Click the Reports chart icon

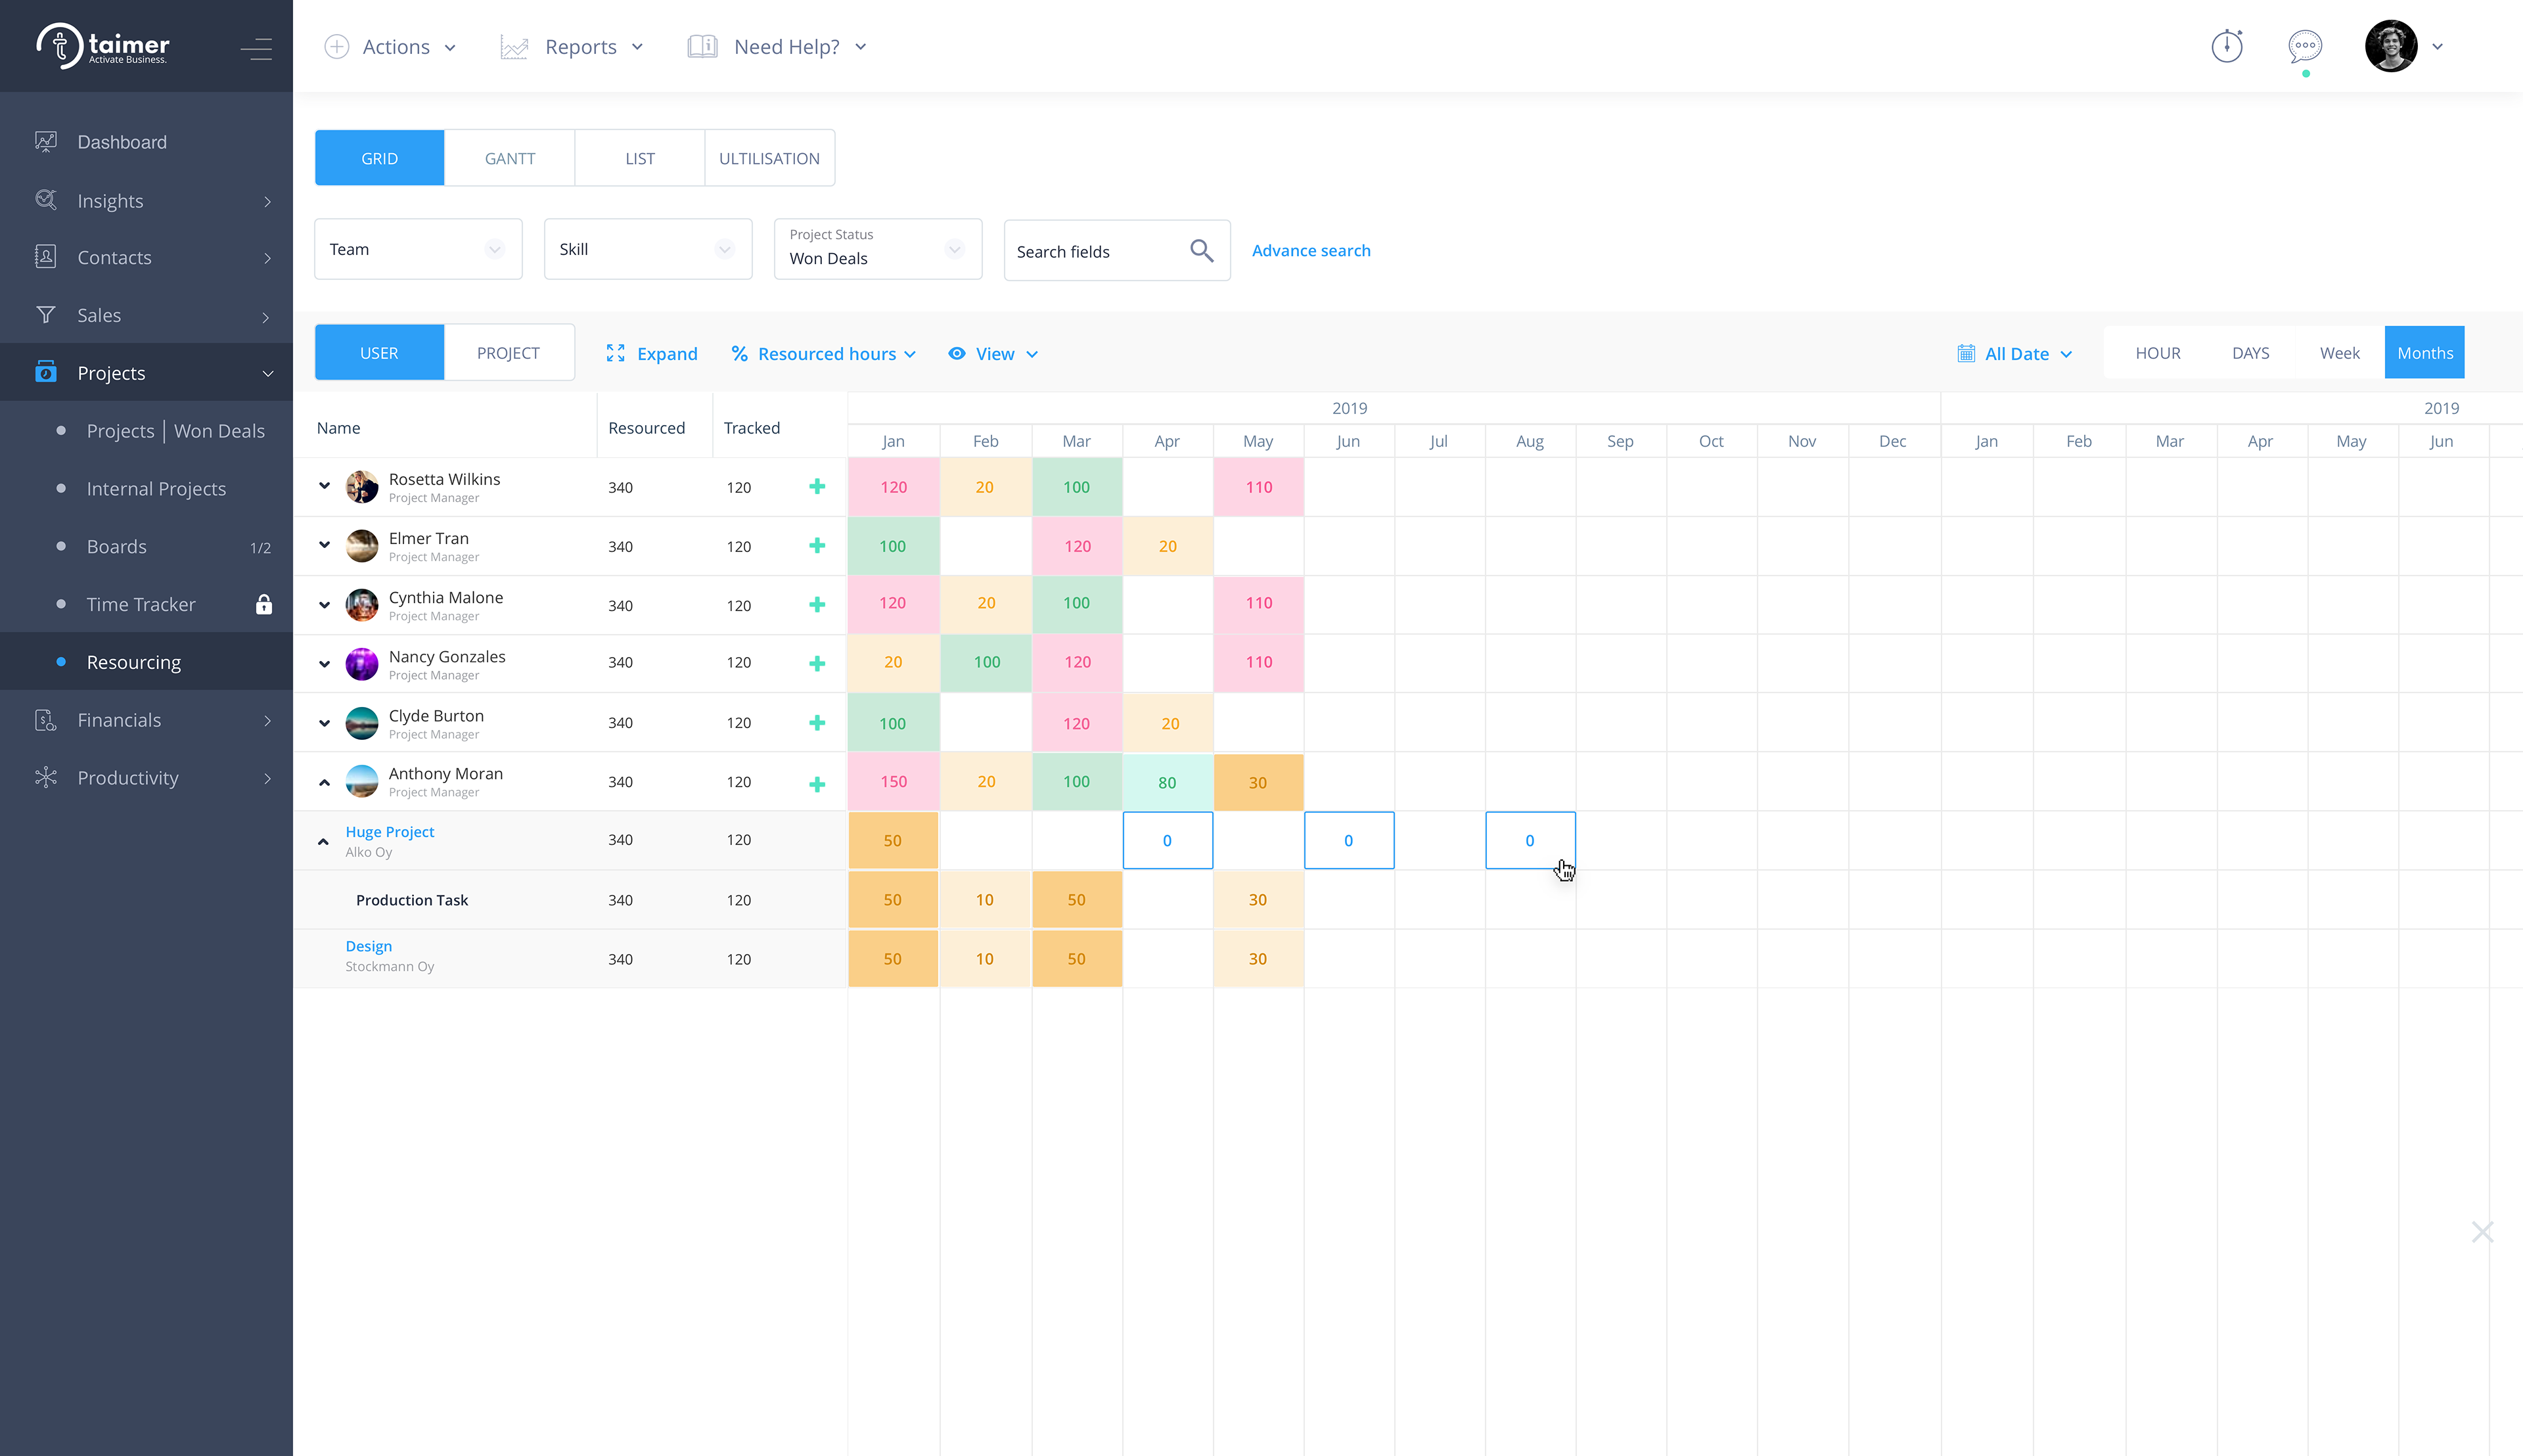(x=514, y=47)
